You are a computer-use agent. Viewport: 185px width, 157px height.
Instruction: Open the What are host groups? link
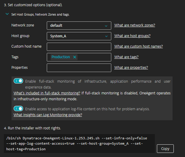tap(132, 36)
